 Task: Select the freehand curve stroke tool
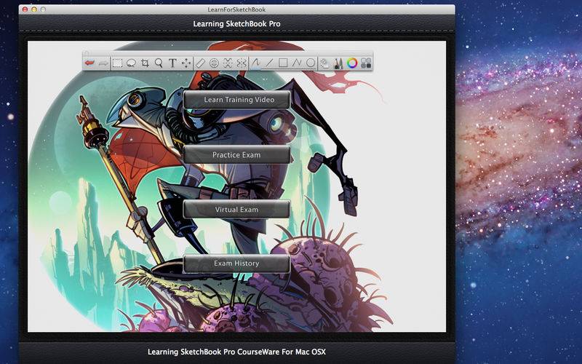pyautogui.click(x=256, y=63)
